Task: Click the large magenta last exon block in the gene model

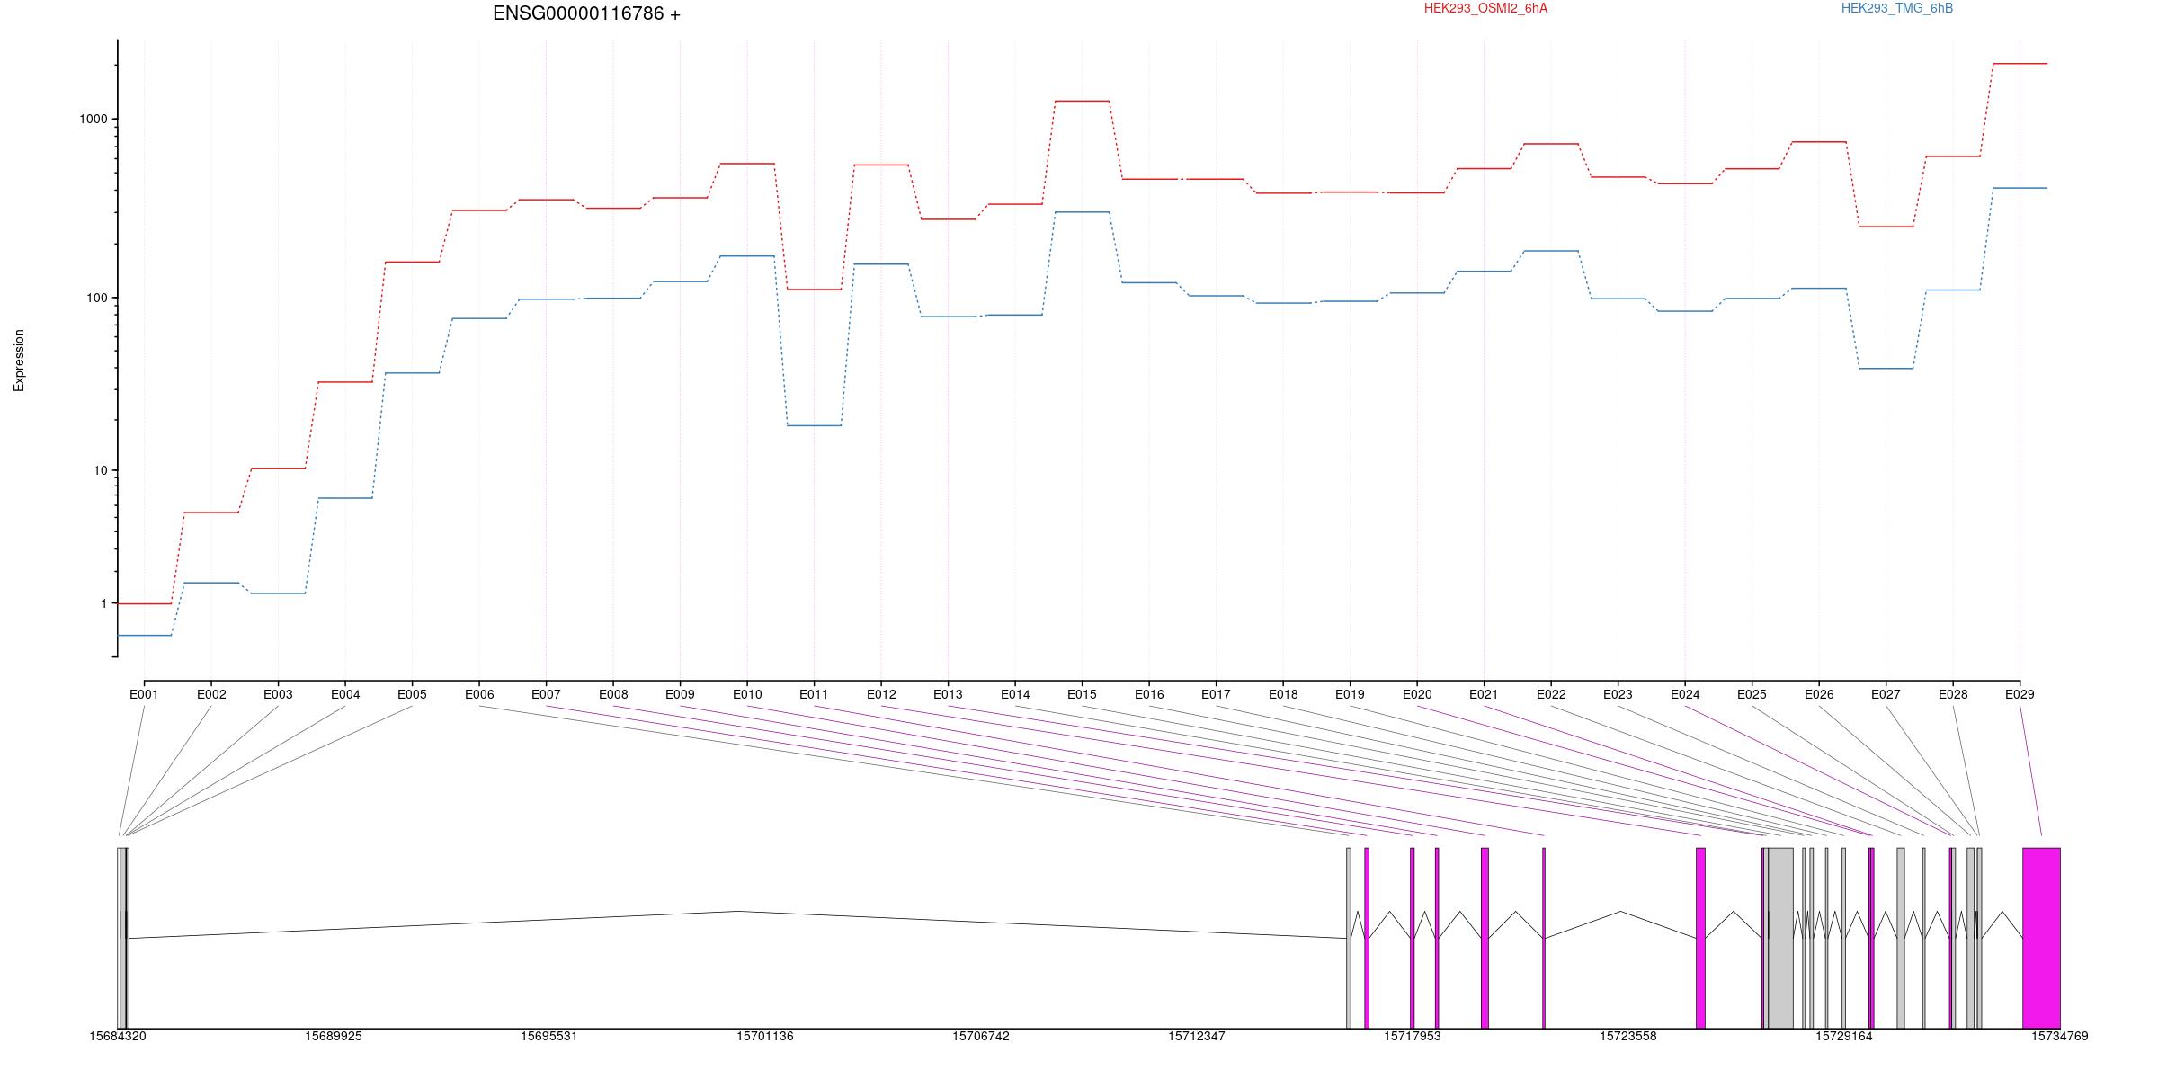Action: click(x=2041, y=938)
